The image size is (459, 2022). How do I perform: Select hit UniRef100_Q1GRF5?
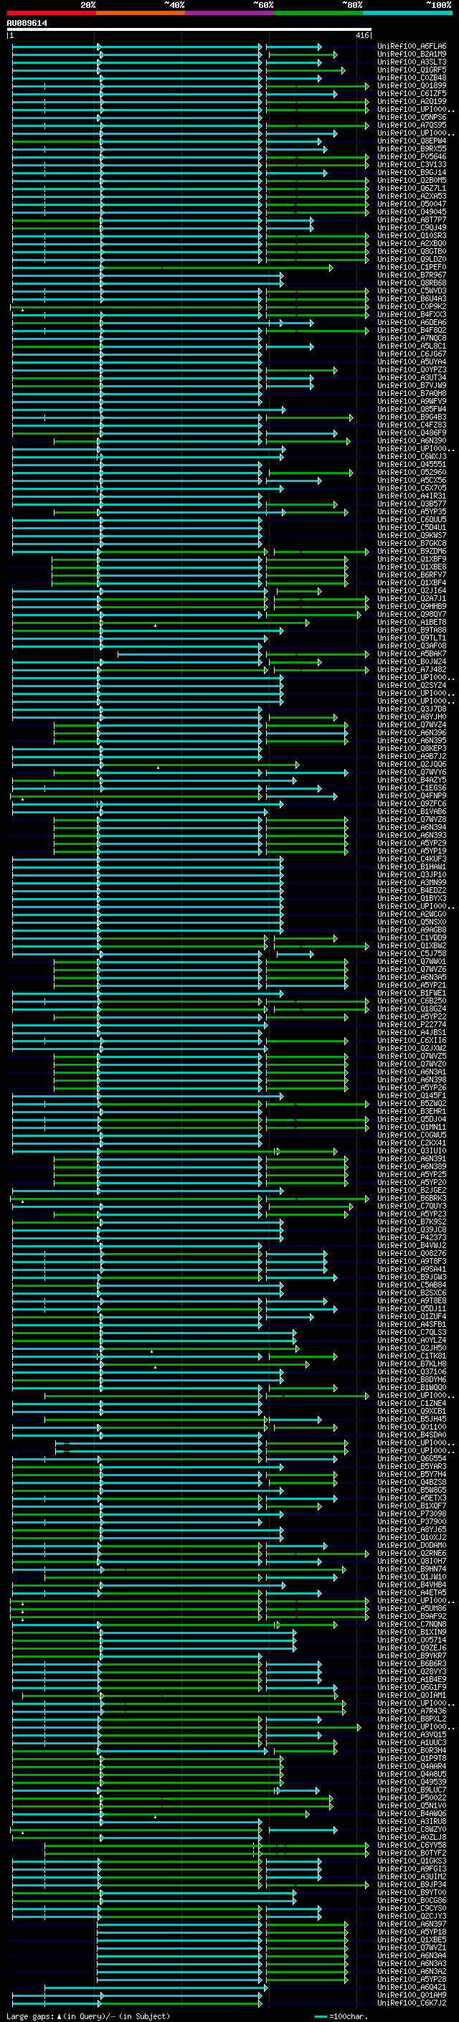tap(412, 70)
